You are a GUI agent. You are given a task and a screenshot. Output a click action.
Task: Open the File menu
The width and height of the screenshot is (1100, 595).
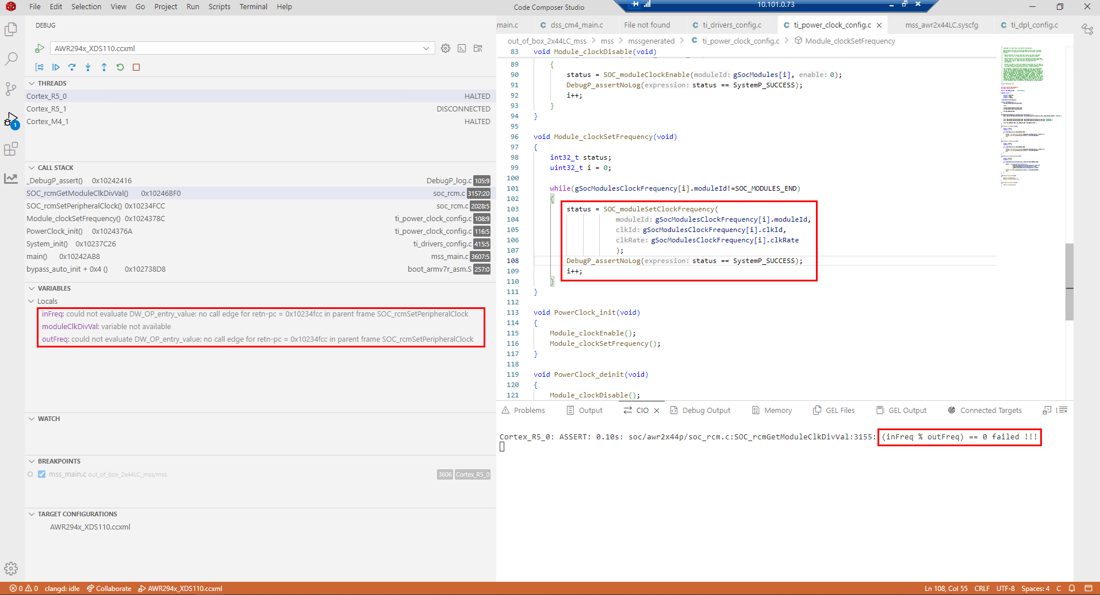(x=35, y=7)
